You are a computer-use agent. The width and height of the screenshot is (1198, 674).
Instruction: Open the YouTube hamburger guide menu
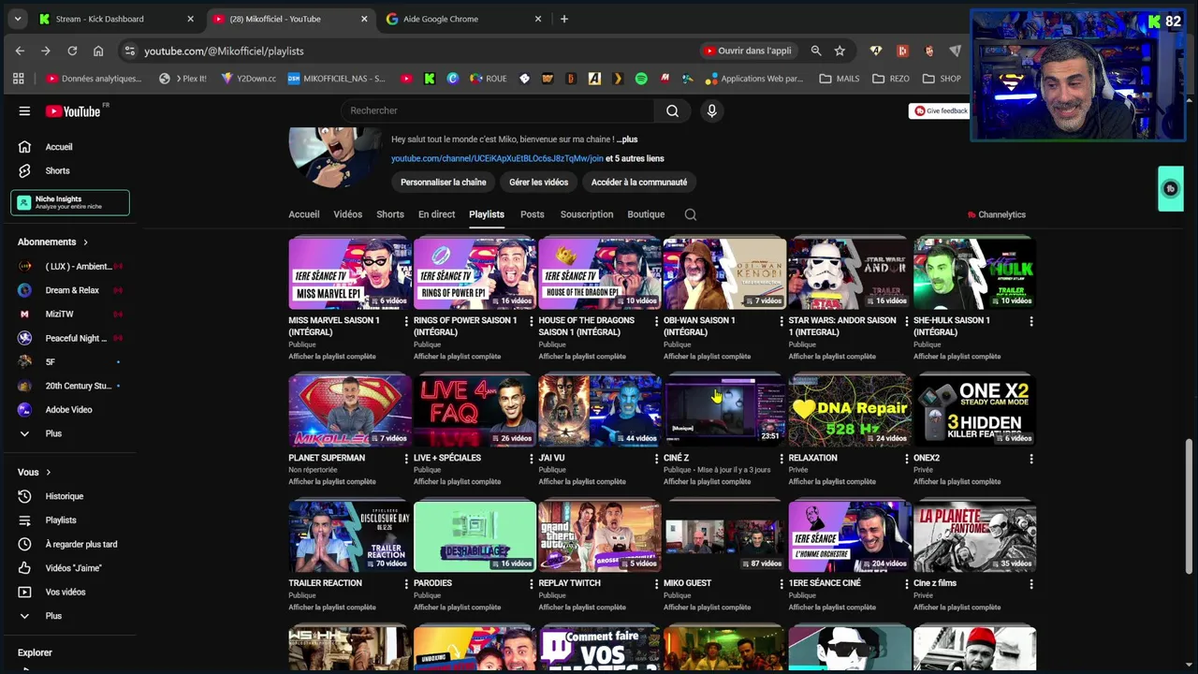(x=24, y=110)
